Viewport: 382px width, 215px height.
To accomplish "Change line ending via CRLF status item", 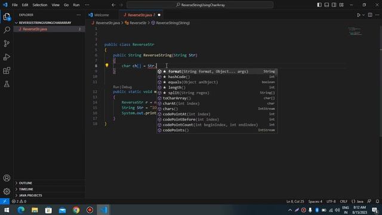I will click(x=344, y=202).
